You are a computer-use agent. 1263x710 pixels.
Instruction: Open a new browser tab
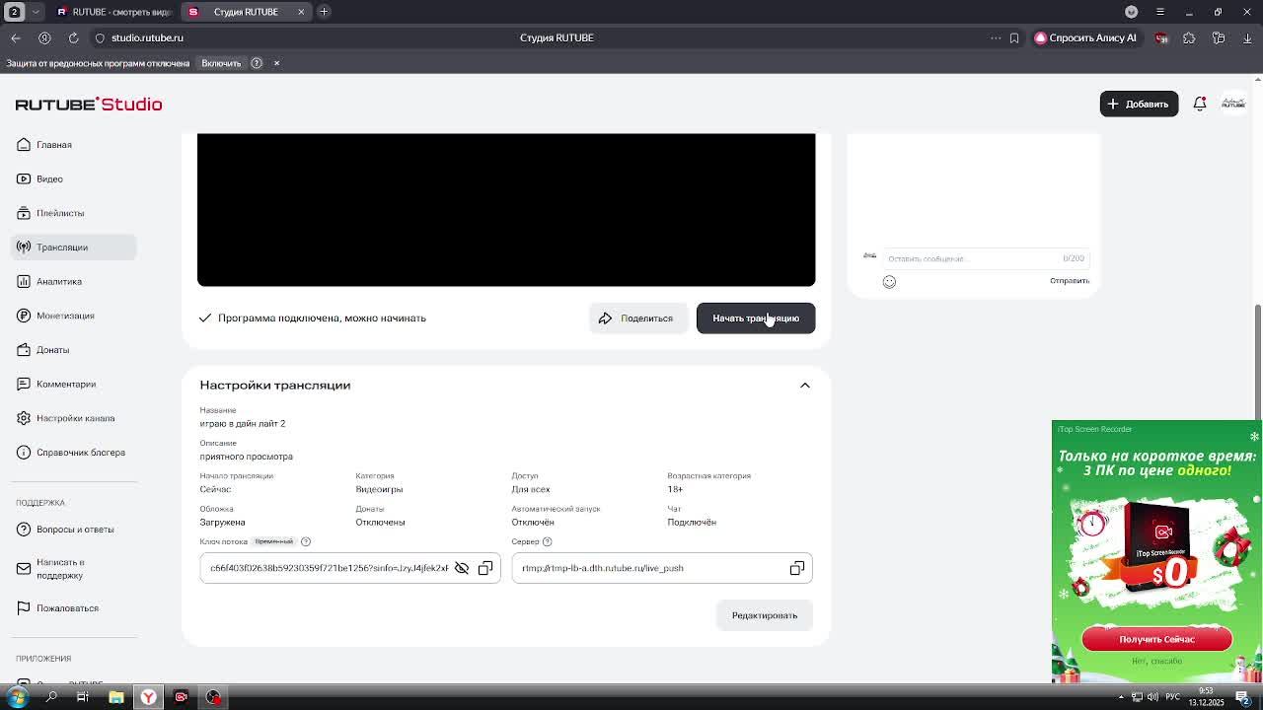click(324, 12)
